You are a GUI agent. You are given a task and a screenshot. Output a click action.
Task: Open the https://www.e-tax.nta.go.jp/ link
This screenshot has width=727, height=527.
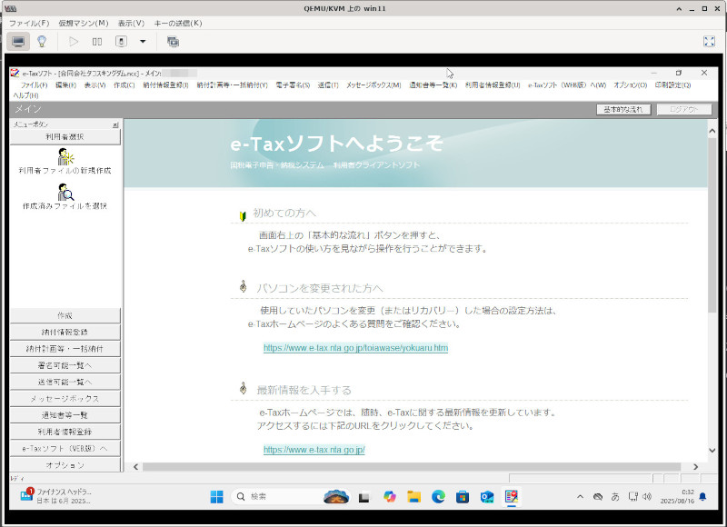click(314, 450)
